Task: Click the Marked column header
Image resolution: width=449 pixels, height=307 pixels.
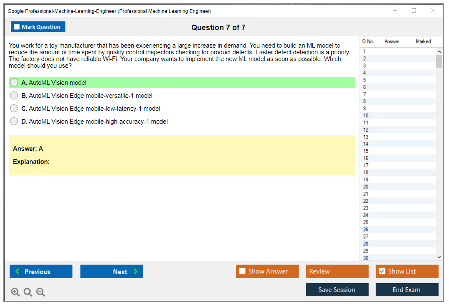Action: coord(423,41)
